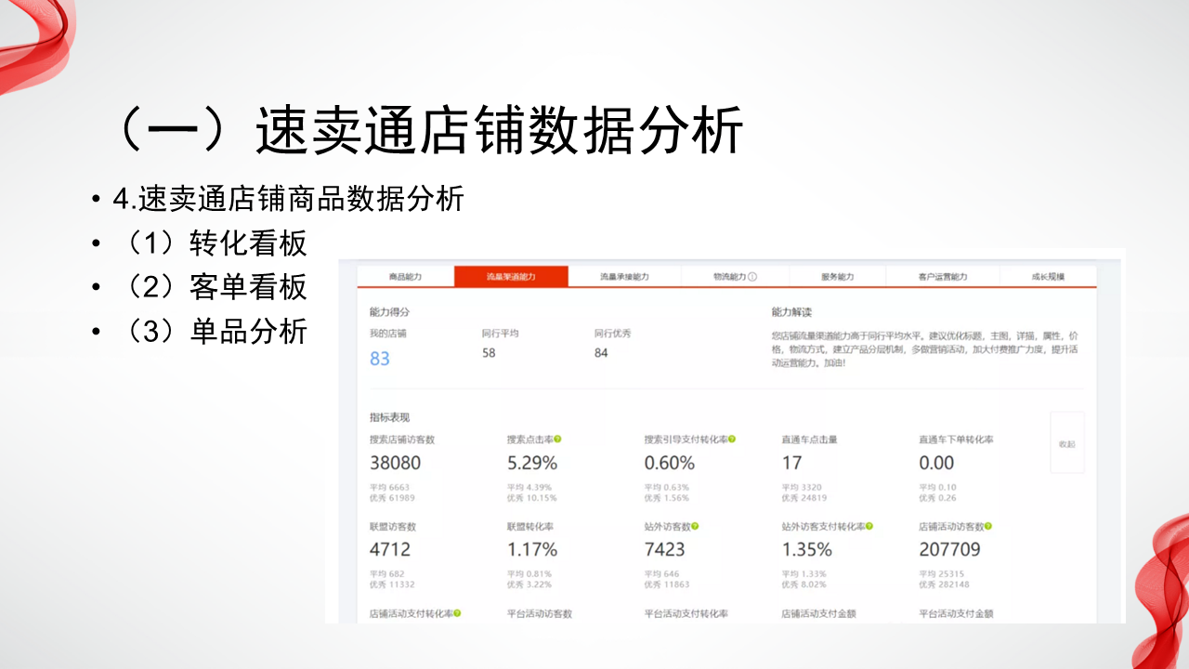1189x669 pixels.
Task: Click help icon next to 站外访客数
Action: [695, 526]
